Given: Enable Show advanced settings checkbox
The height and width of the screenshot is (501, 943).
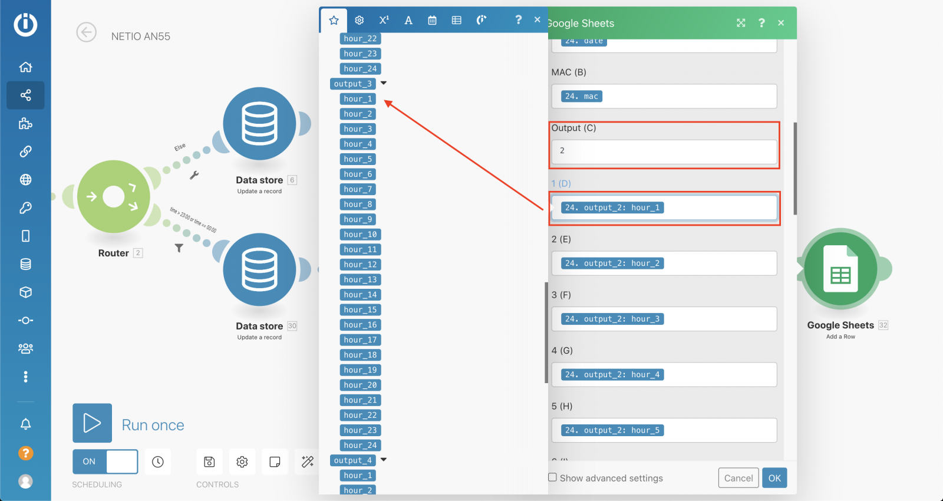Looking at the screenshot, I should coord(552,477).
